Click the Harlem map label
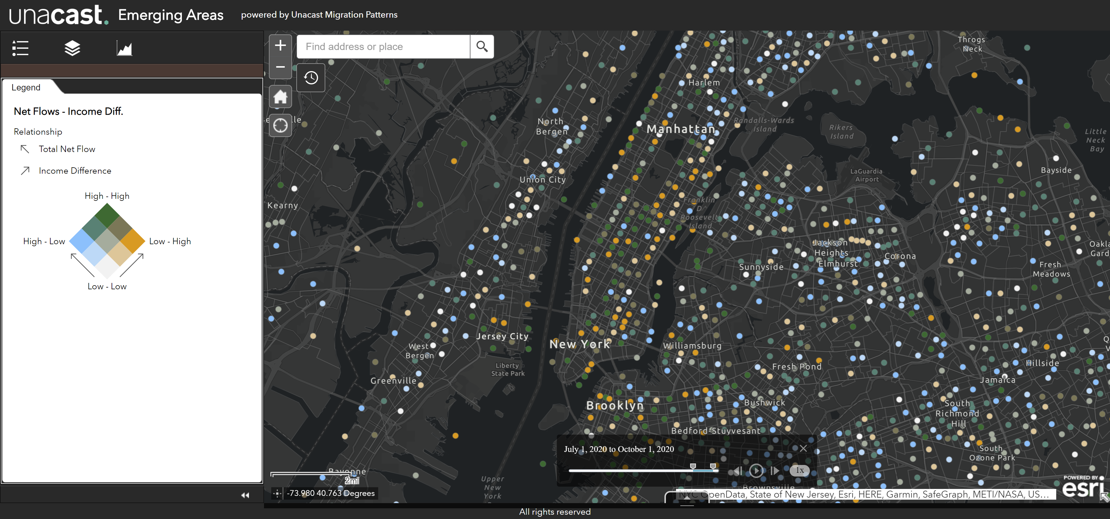1110x519 pixels. pyautogui.click(x=704, y=83)
